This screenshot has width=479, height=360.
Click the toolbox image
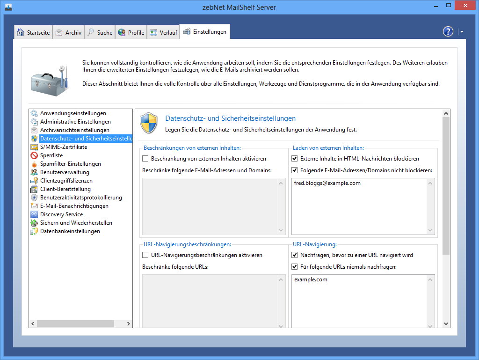coord(50,81)
